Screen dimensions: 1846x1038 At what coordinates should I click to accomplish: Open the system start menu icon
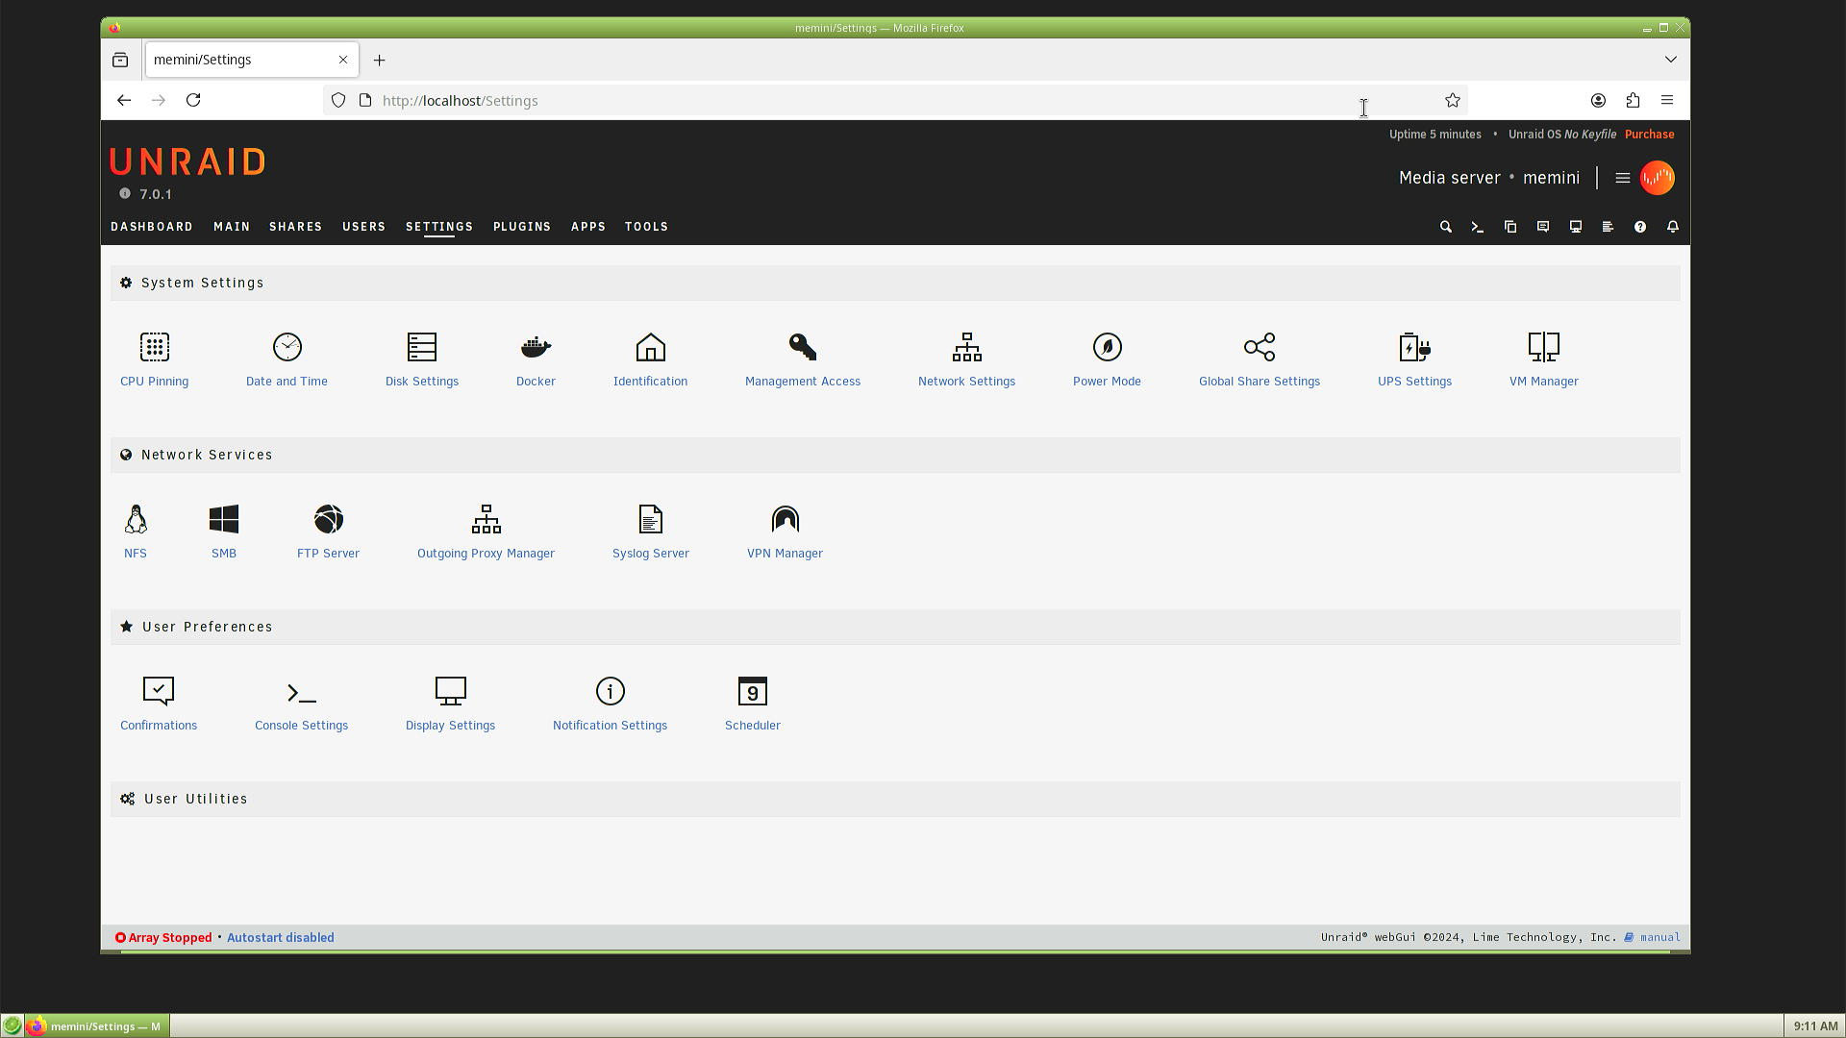(x=12, y=1026)
